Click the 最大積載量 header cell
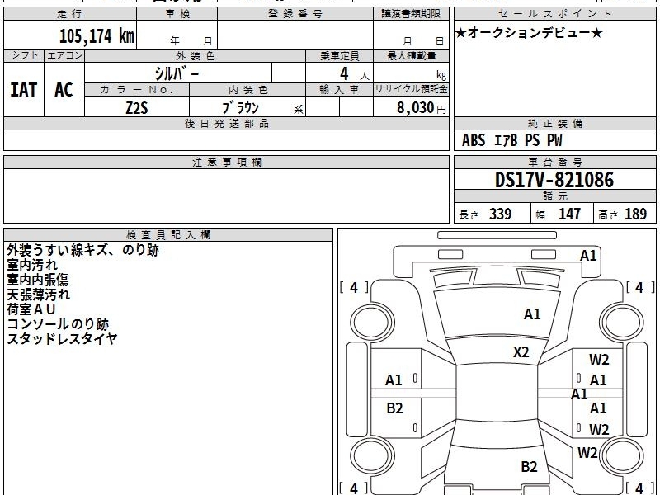The height and width of the screenshot is (495, 660). (411, 55)
